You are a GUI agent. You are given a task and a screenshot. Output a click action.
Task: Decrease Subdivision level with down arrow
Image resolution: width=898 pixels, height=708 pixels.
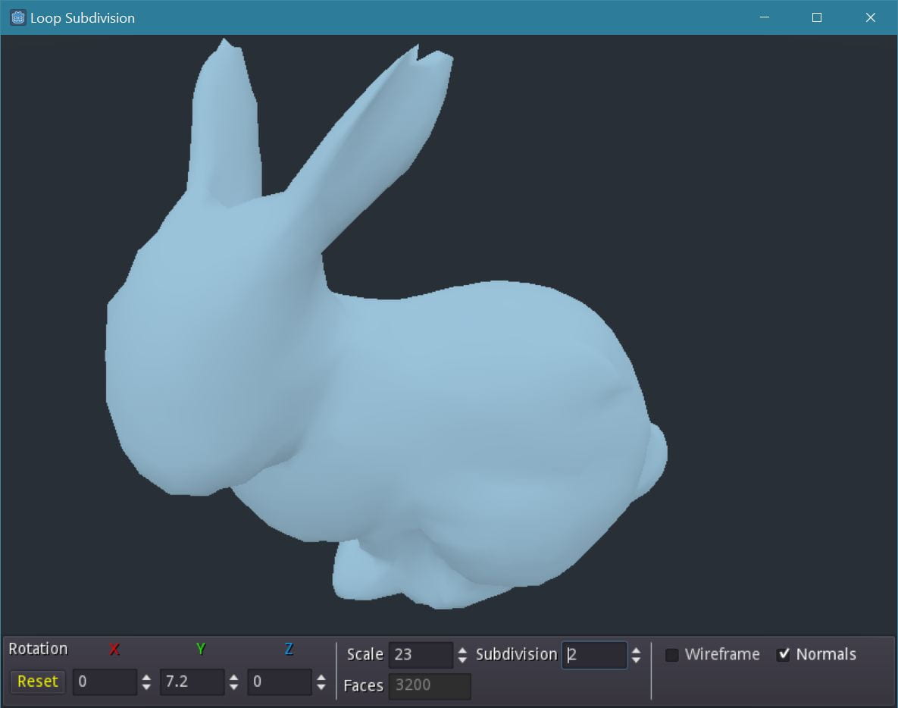pos(636,659)
